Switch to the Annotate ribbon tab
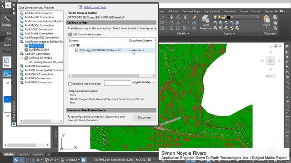The width and height of the screenshot is (291, 163). point(230,11)
